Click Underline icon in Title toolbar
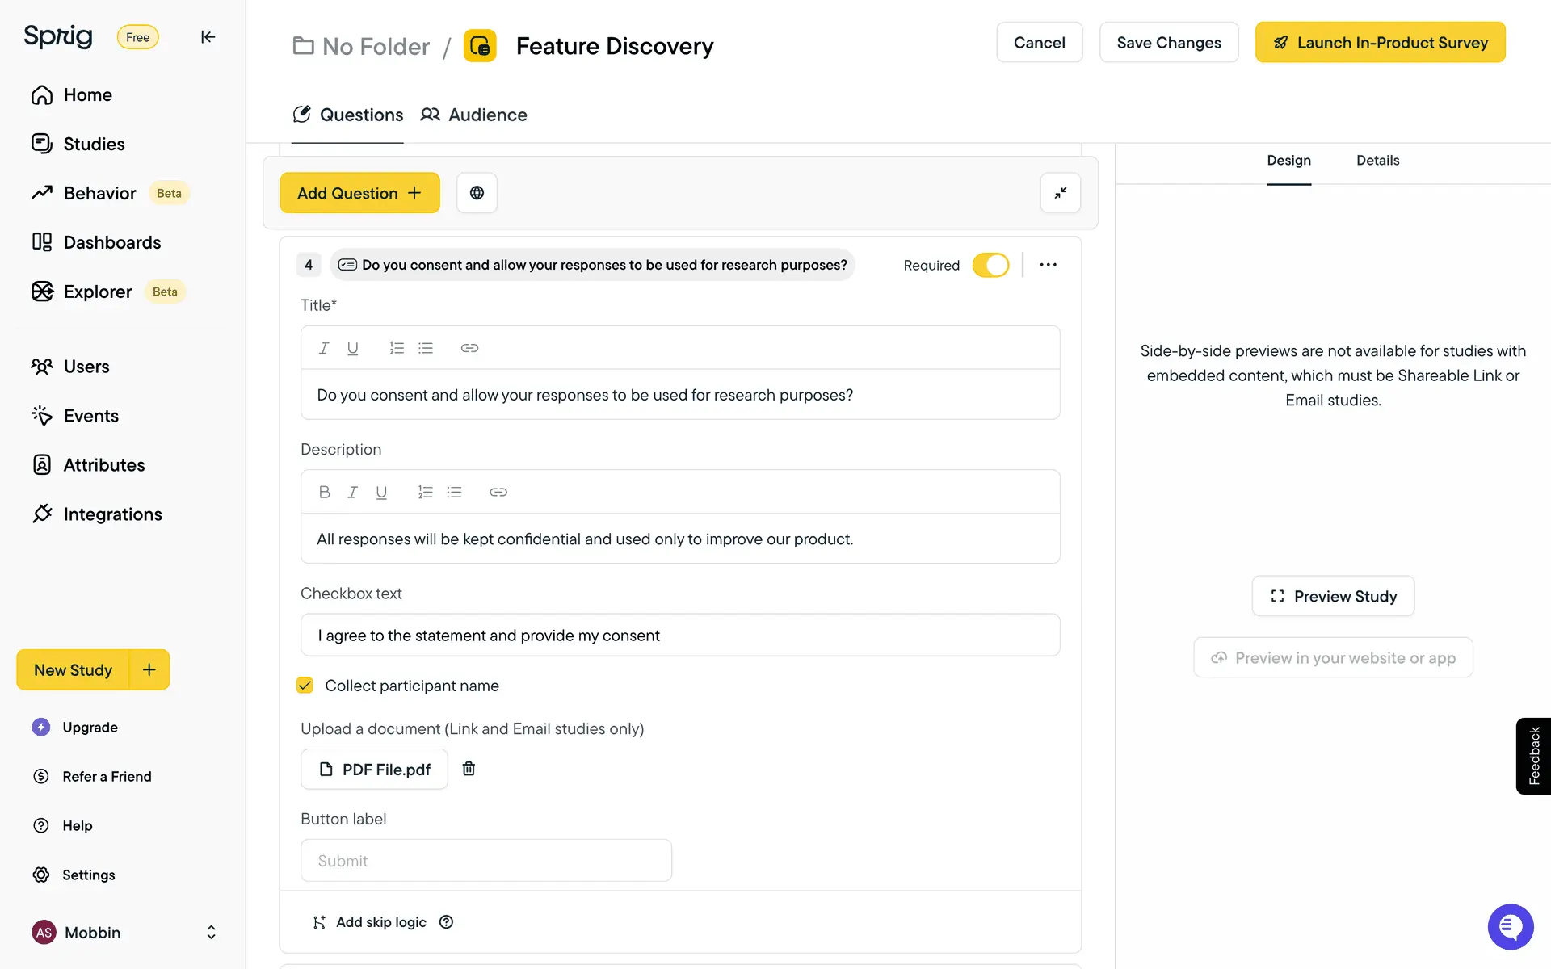Screen dimensions: 1551x969 [352, 348]
